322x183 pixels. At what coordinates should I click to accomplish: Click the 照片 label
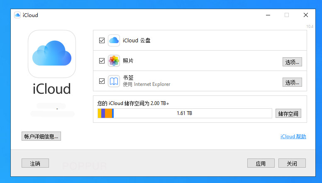click(x=128, y=61)
